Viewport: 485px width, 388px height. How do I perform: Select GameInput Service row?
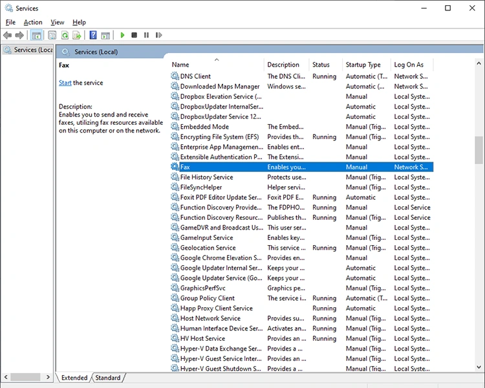(301, 237)
